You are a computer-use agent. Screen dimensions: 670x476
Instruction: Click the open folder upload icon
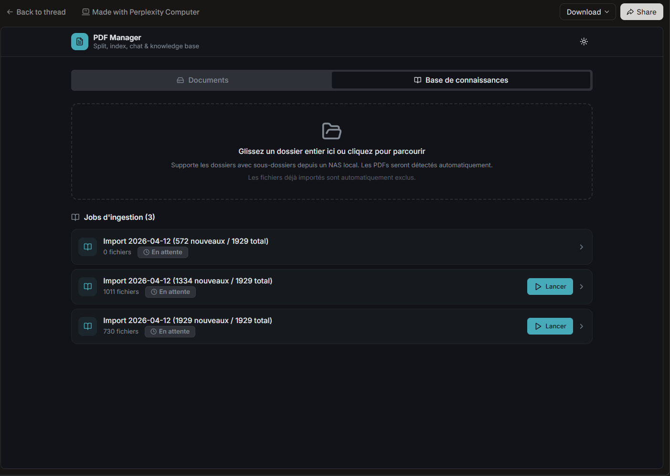[331, 131]
